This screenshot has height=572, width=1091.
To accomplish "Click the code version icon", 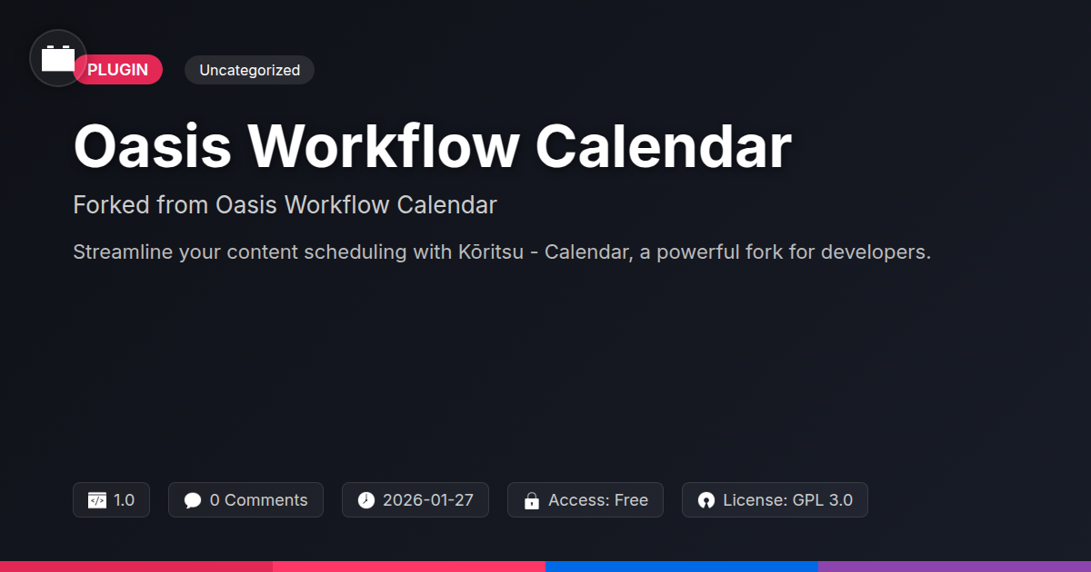I will 97,500.
